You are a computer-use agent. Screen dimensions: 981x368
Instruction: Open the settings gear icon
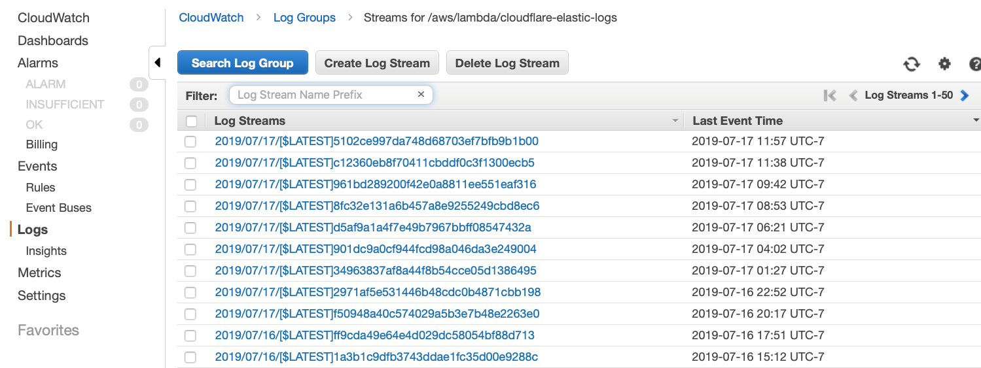pos(944,64)
